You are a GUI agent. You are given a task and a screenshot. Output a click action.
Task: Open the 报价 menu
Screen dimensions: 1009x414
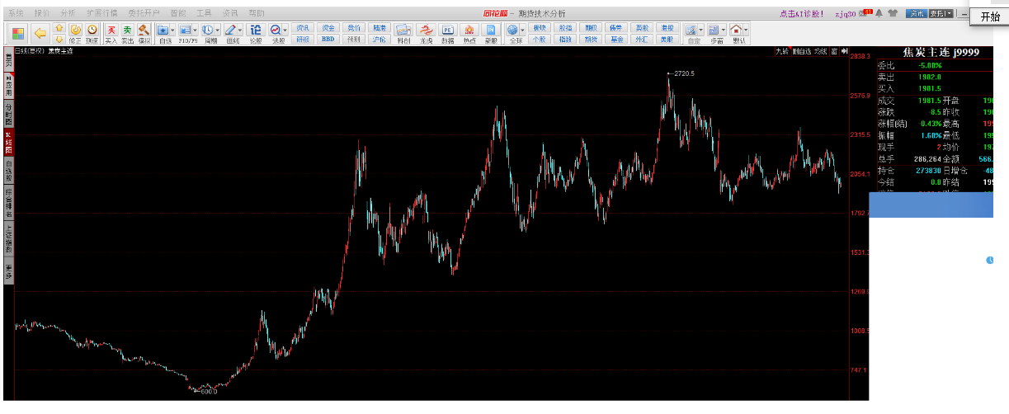[41, 13]
